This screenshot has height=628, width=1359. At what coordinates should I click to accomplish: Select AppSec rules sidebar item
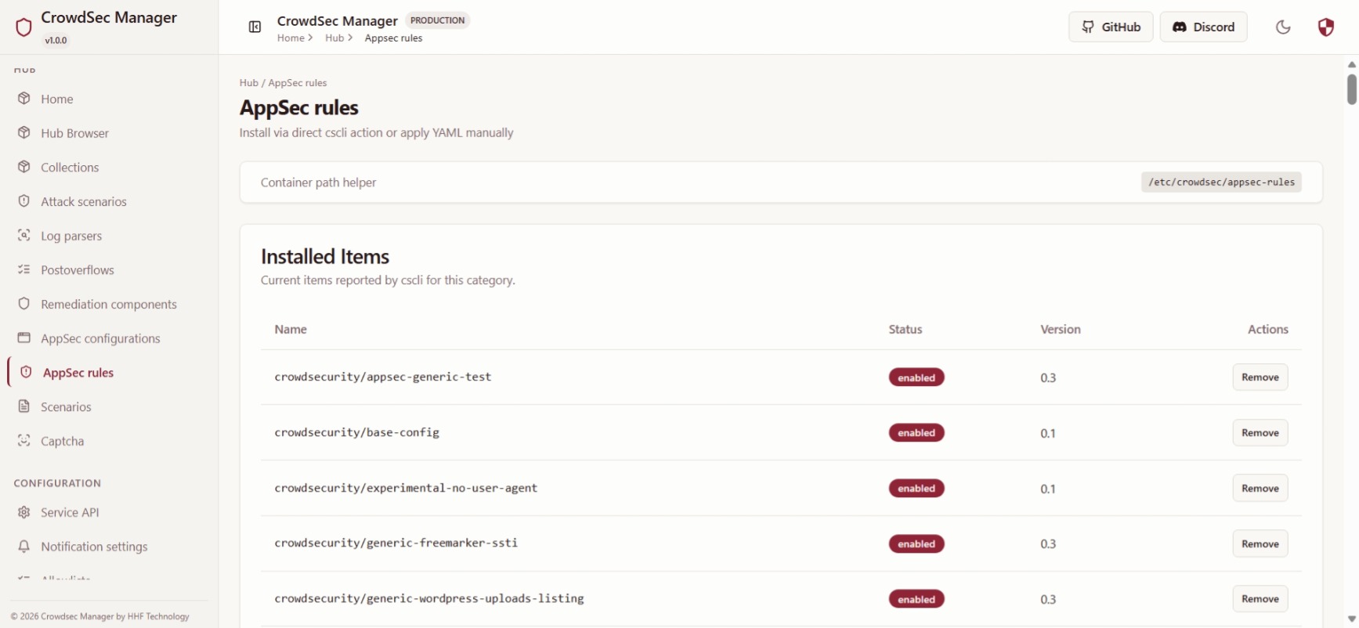(109, 372)
